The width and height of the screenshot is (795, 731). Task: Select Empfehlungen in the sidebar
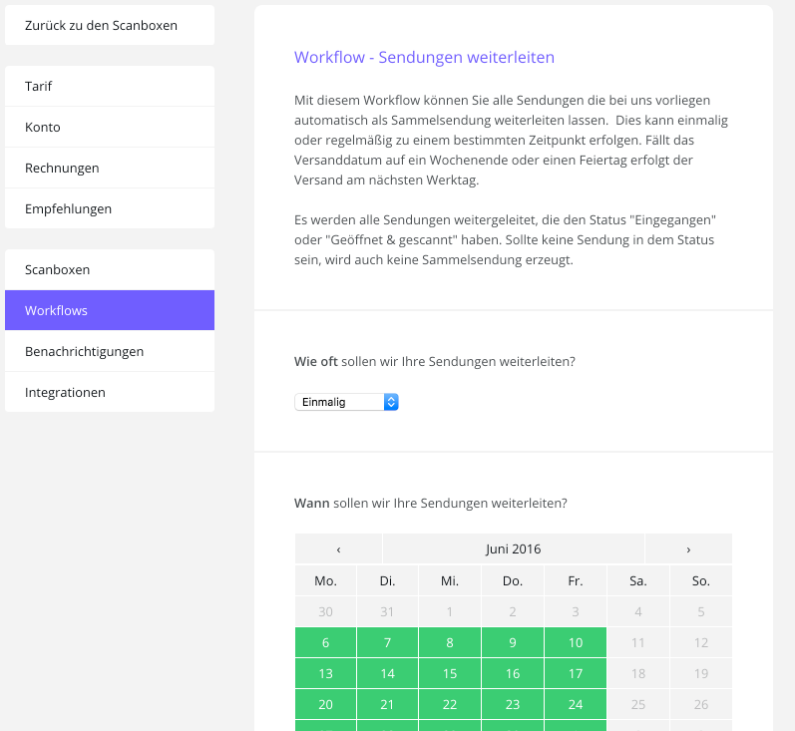coord(110,208)
